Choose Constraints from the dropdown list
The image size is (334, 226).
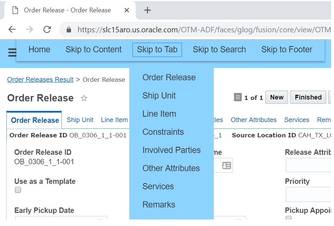coord(163,132)
